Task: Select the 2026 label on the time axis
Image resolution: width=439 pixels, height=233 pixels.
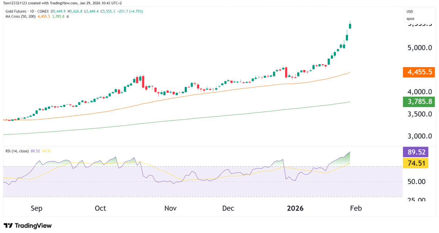Action: pos(295,208)
